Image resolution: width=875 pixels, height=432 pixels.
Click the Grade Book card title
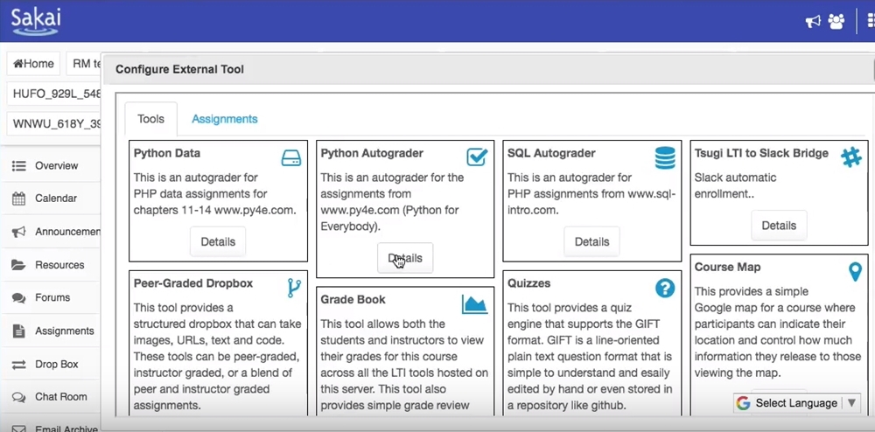tap(353, 300)
